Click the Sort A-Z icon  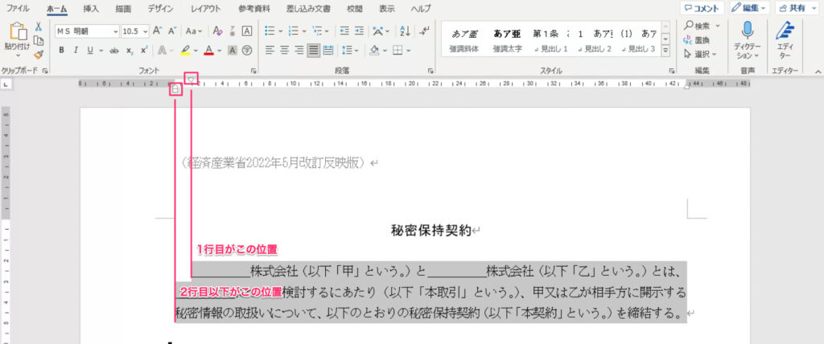tap(405, 31)
